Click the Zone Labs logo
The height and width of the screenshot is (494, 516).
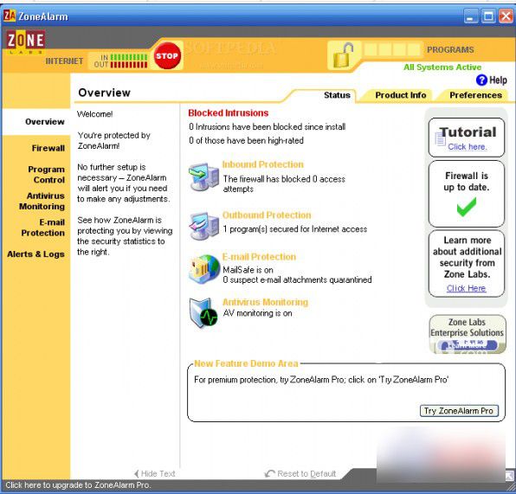point(25,42)
